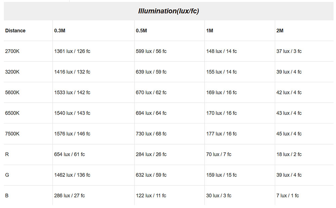
Task: Select the 3200K row label
Action: click(12, 72)
